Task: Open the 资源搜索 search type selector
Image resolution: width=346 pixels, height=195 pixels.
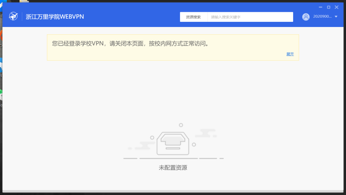Action: coord(193,17)
